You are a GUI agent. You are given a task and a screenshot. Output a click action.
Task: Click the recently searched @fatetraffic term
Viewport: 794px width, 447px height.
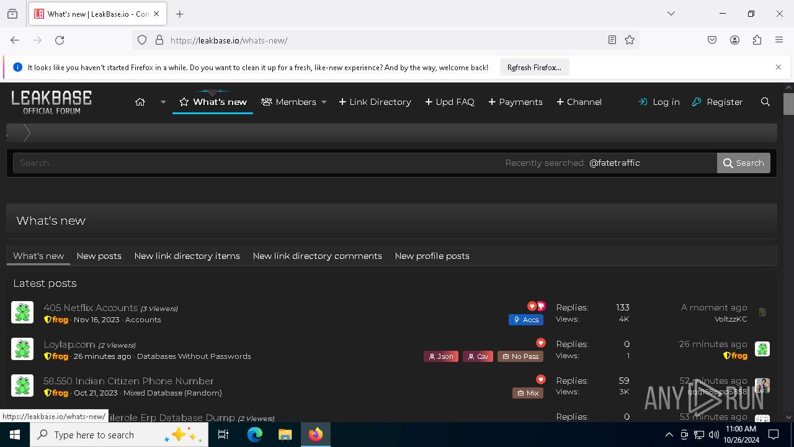coord(614,163)
